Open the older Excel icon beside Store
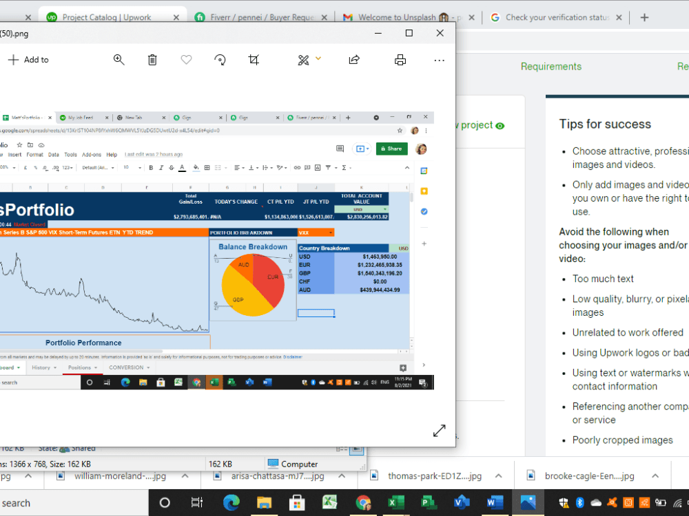 click(x=329, y=502)
